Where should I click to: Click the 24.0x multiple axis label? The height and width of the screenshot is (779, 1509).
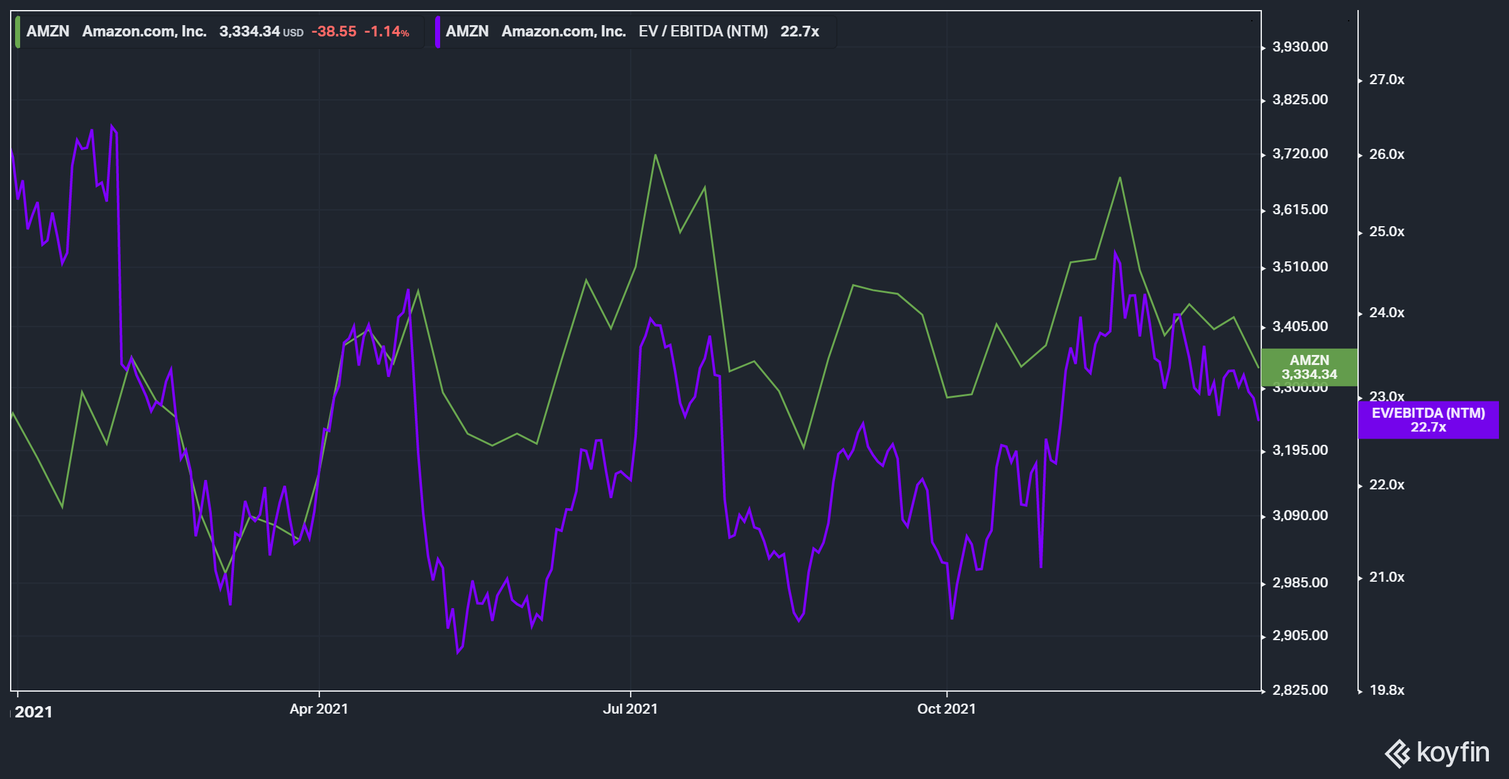point(1386,313)
